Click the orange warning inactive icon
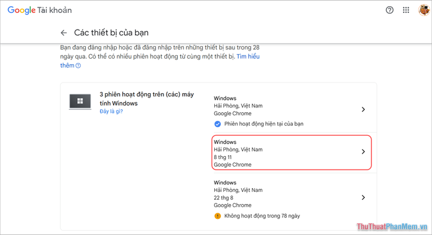The height and width of the screenshot is (235, 432). [217, 216]
